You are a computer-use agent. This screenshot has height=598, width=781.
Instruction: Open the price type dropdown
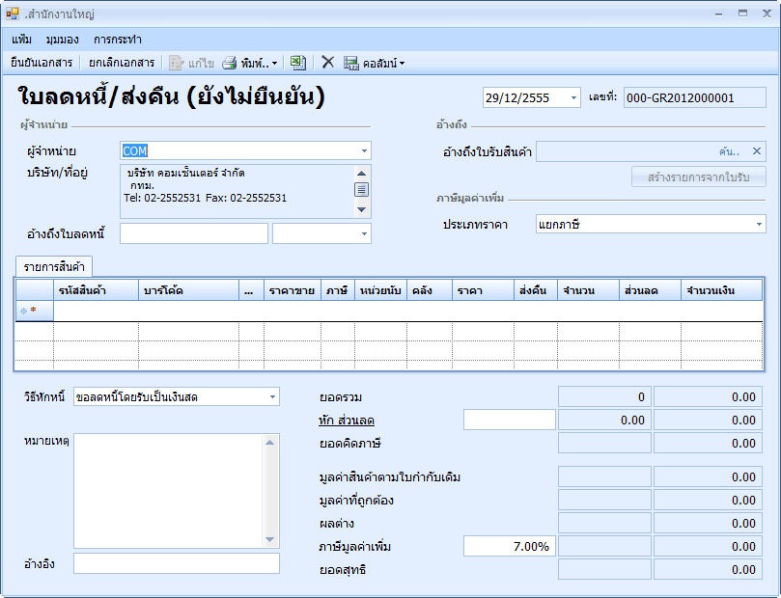758,225
